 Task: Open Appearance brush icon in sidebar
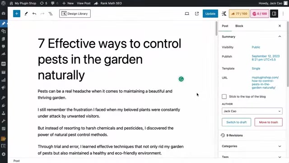pos(4,98)
